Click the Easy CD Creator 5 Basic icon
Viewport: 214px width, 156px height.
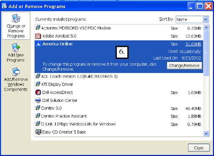[x=38, y=132]
